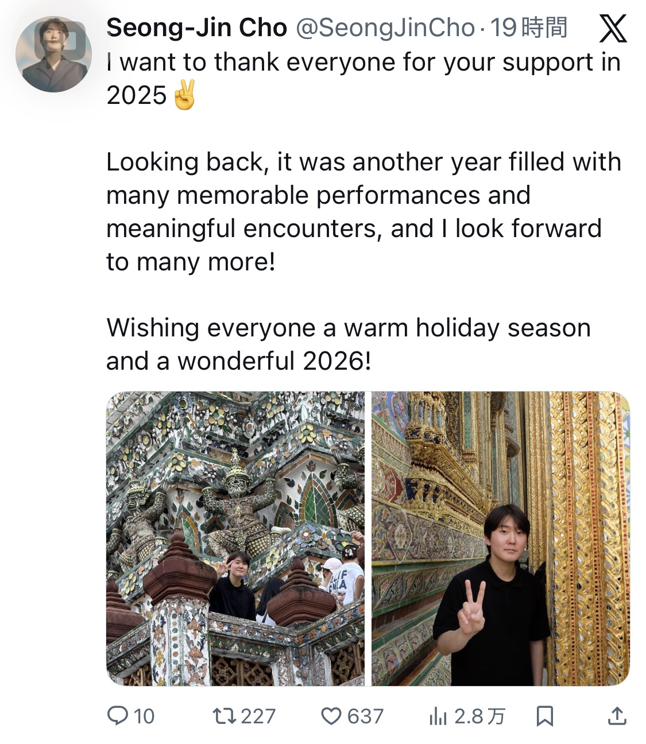Like the post with the heart
This screenshot has height=744, width=646.
pyautogui.click(x=331, y=715)
